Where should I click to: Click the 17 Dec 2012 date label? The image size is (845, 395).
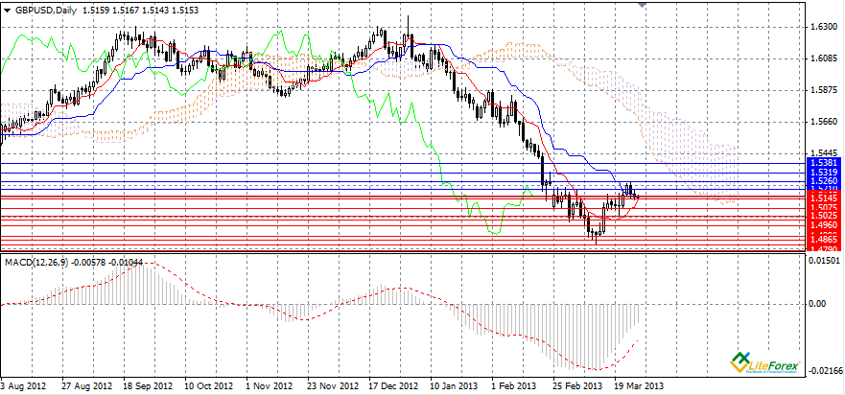395,385
